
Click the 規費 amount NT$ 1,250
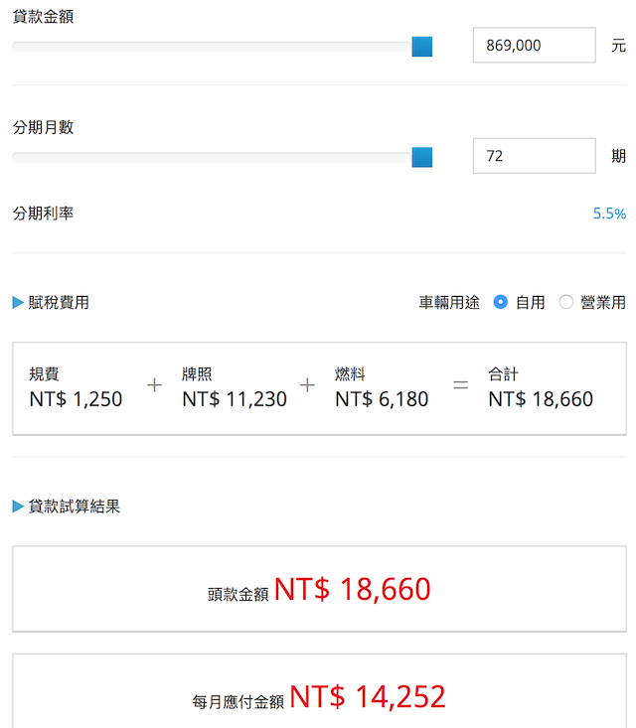76,399
